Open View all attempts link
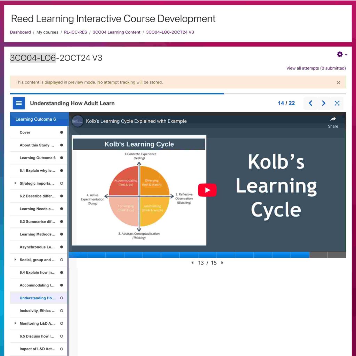Screen dimensions: 356x356 (x=316, y=68)
